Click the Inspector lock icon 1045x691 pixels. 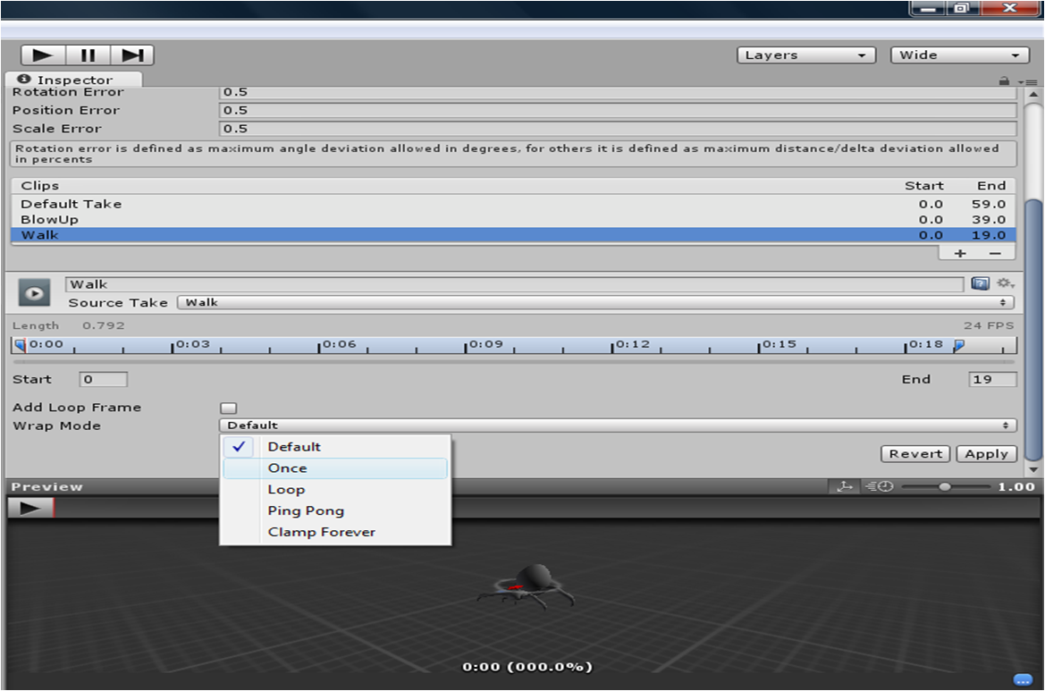[x=1004, y=80]
